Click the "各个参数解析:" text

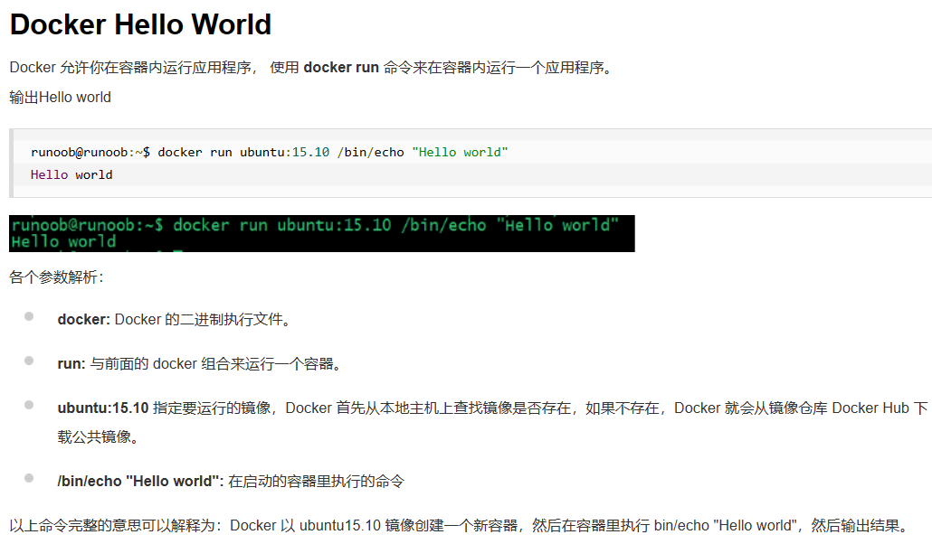tap(56, 277)
